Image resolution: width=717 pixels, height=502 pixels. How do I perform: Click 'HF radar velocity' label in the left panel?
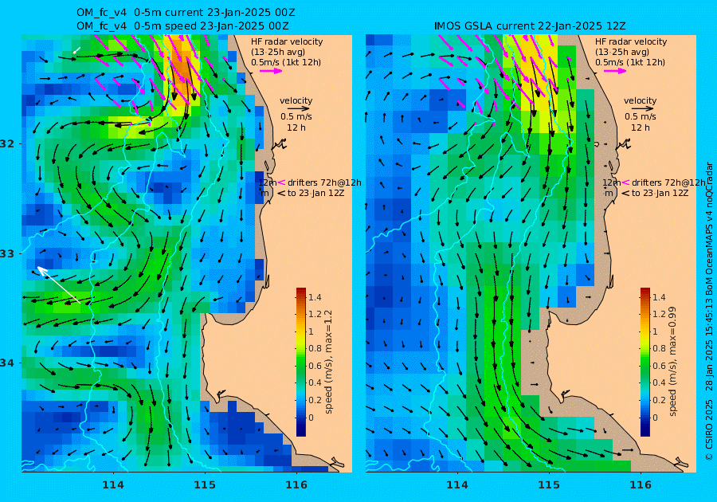coord(287,41)
